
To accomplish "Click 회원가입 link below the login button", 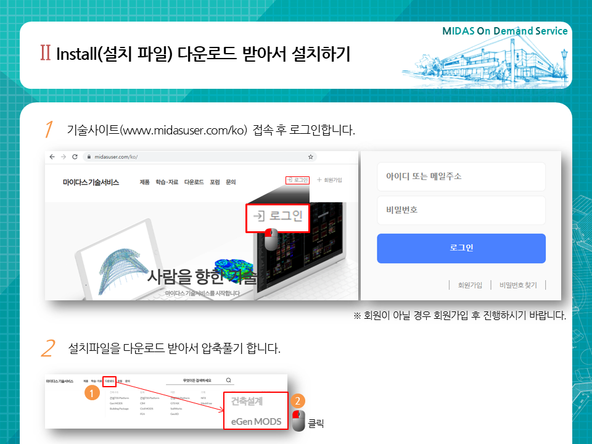I will (x=470, y=285).
